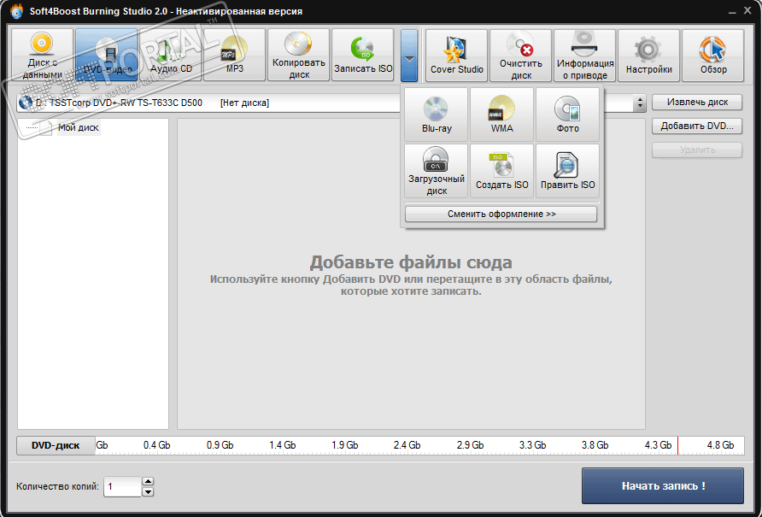The width and height of the screenshot is (762, 517).
Task: Click the Добавьте файлы сюда heading
Action: click(x=411, y=262)
